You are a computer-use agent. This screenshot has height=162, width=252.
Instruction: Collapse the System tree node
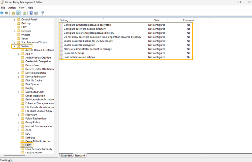14,46
